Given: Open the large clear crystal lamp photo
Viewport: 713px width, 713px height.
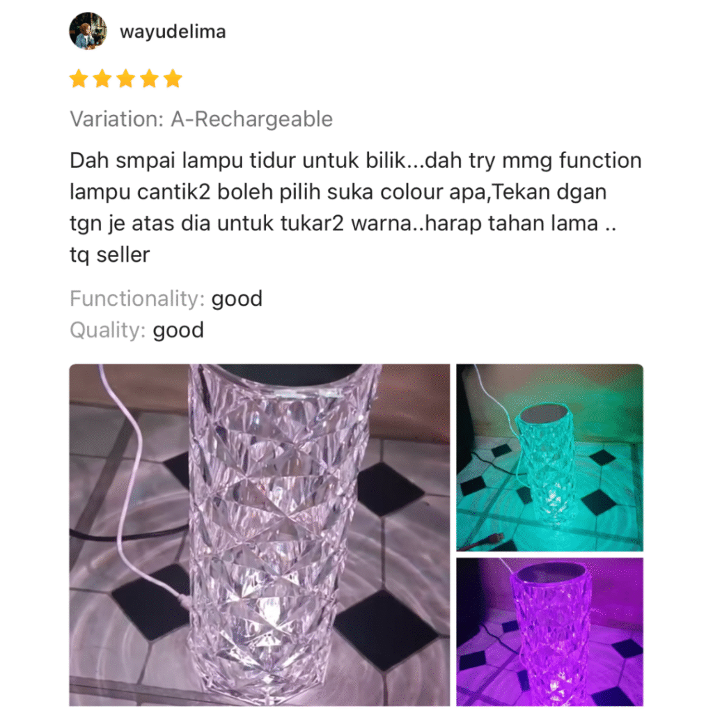Looking at the screenshot, I should tap(259, 535).
